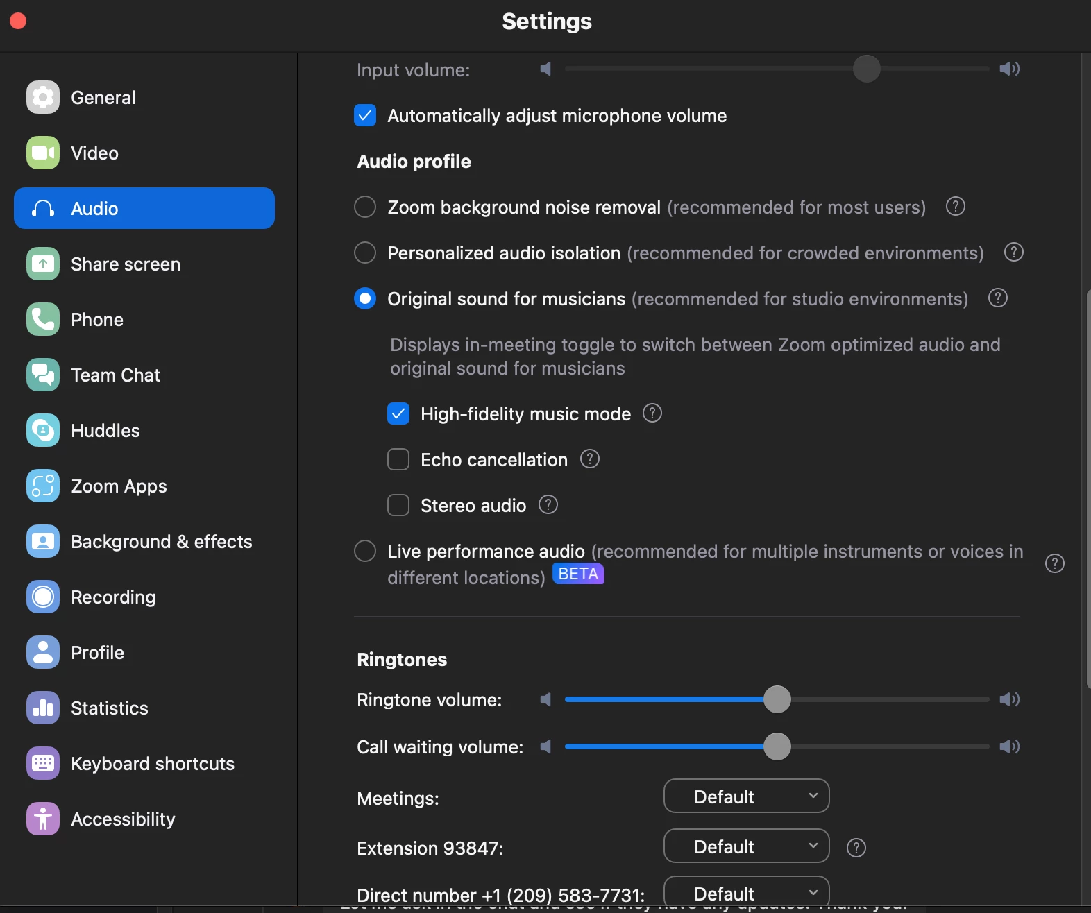Select Personalized audio isolation profile

click(x=365, y=253)
